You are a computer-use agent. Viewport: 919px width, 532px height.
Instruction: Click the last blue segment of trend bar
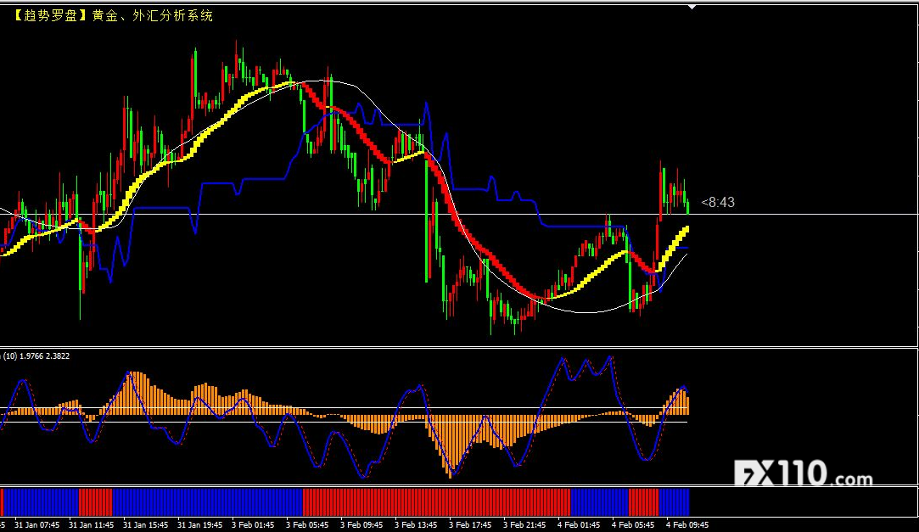point(674,501)
